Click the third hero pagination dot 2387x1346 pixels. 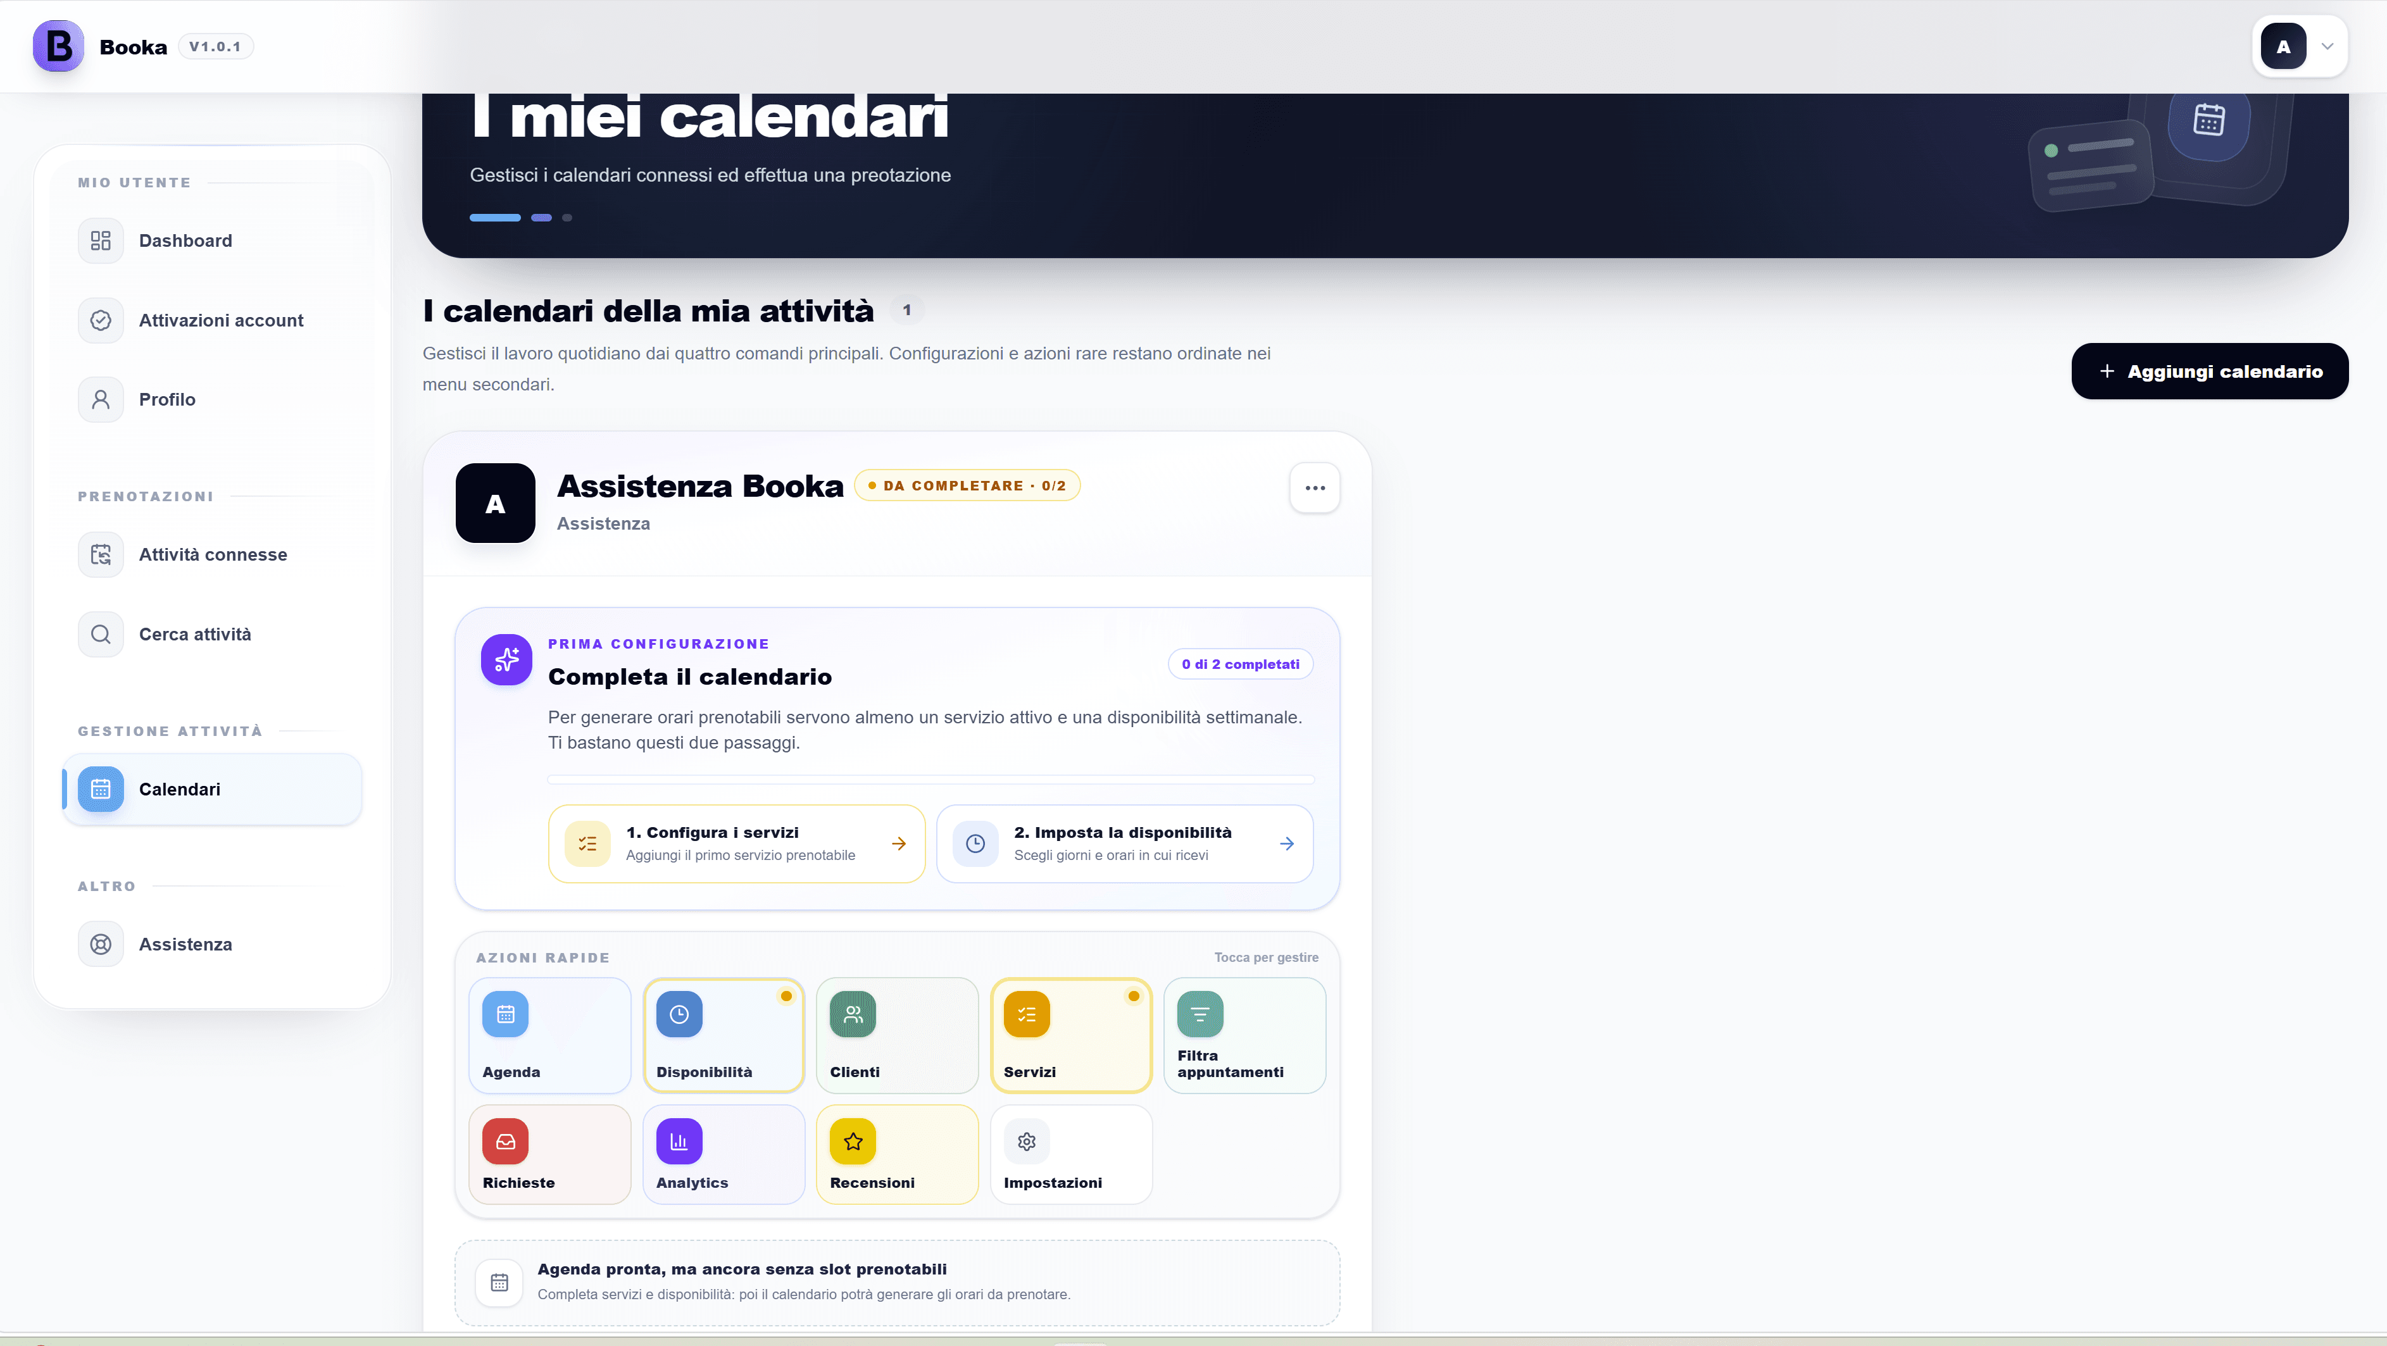567,218
